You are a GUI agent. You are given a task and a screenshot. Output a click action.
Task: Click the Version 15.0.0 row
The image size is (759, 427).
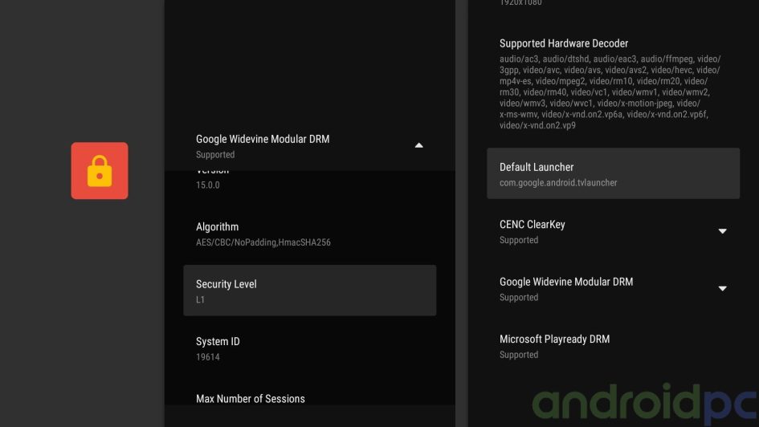click(x=309, y=179)
